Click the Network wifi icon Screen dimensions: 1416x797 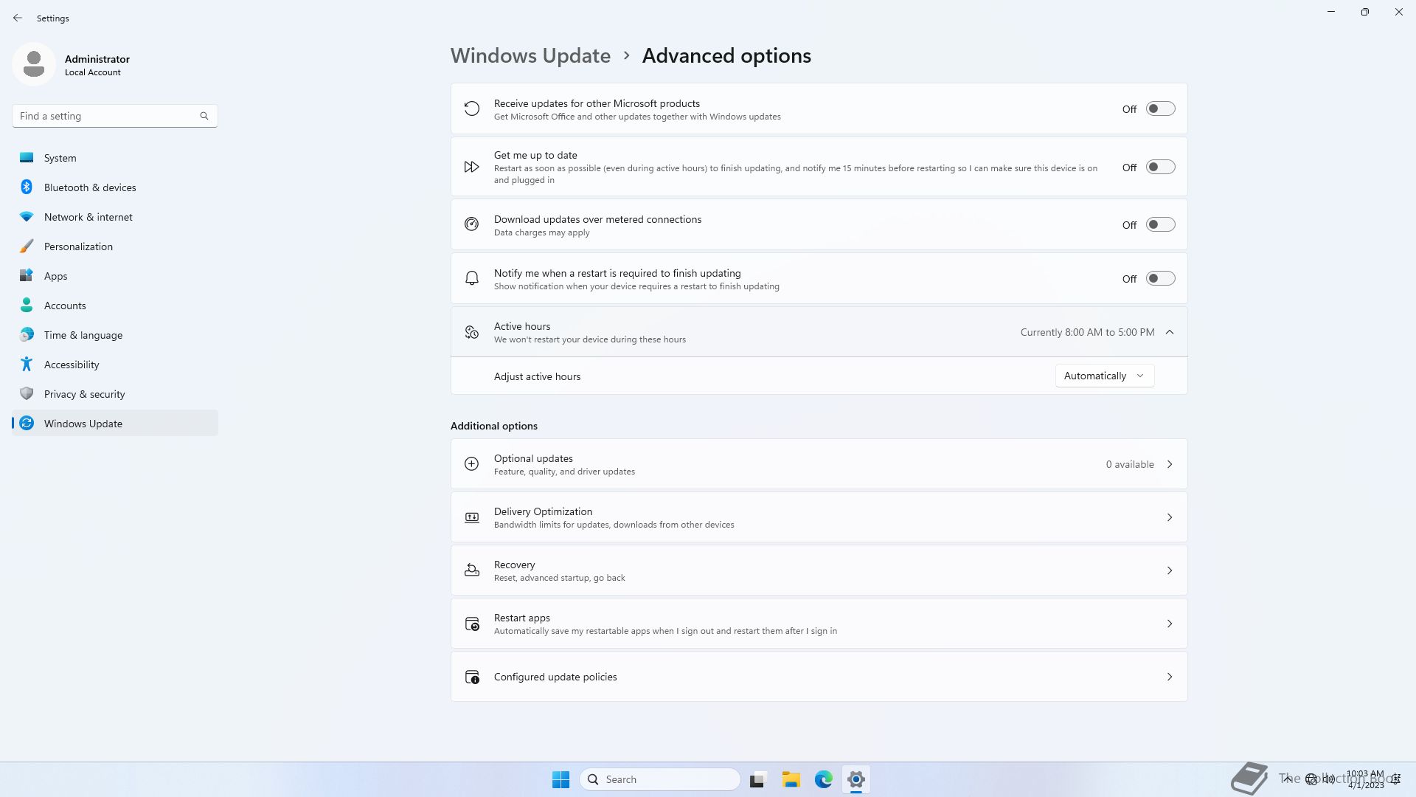pyautogui.click(x=27, y=217)
